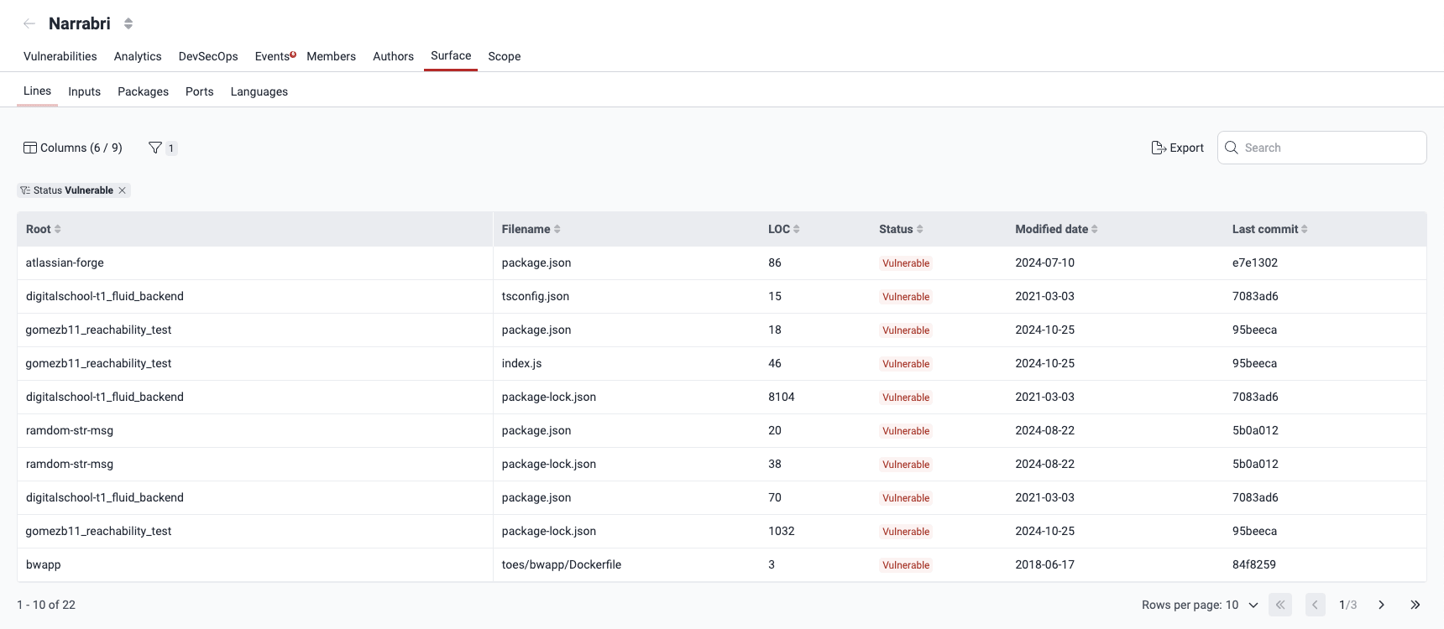Sort by the Last commit column
Image resolution: width=1444 pixels, height=629 pixels.
[x=1269, y=229]
